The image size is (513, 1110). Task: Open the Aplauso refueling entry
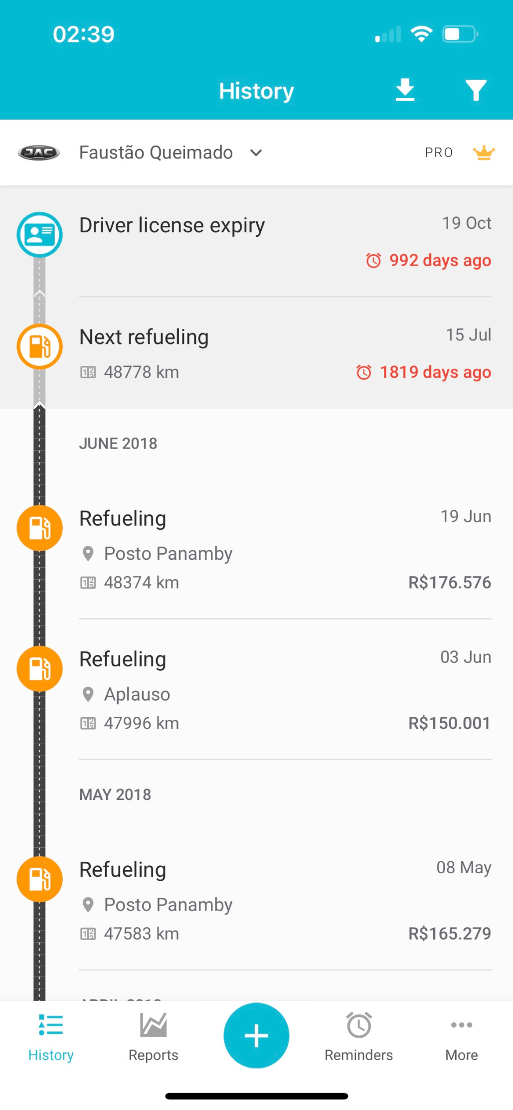pos(284,690)
